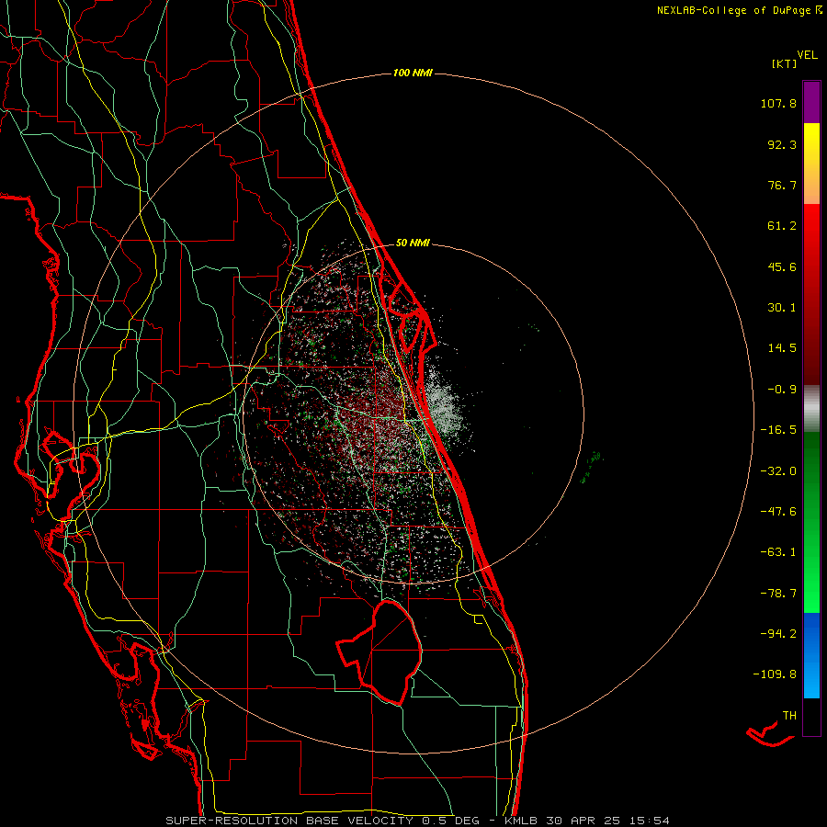Click the -94.2 velocity scale value

(x=778, y=633)
